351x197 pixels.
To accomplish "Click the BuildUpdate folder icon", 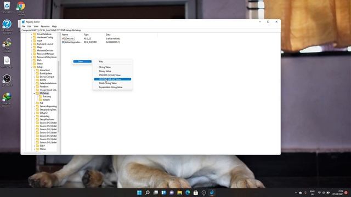I will click(x=37, y=73).
